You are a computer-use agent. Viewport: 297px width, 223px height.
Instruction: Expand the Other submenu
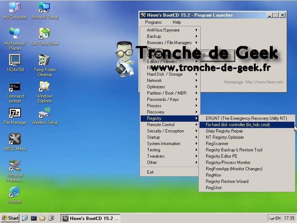170,163
